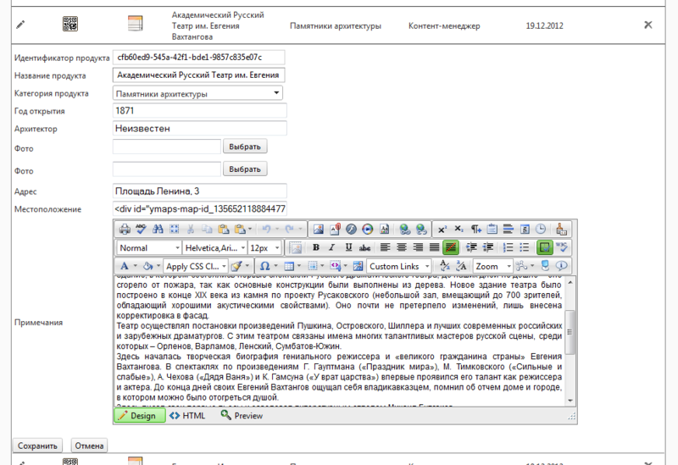Open the Media Manager

[368, 229]
